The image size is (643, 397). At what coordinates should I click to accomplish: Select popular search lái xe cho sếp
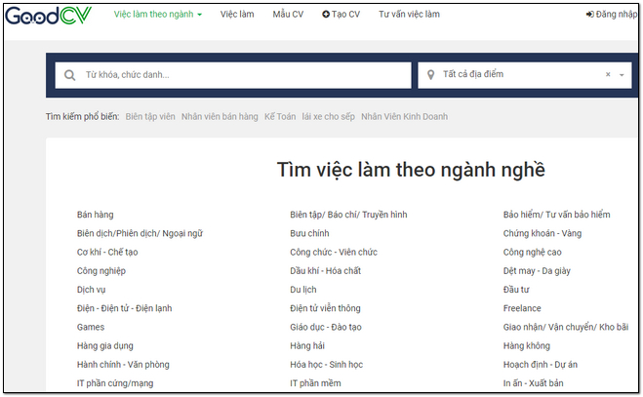click(328, 116)
